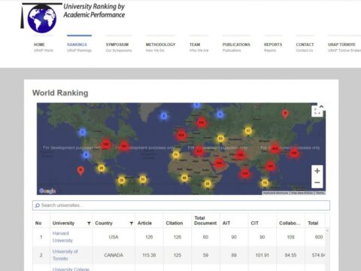Sort by the Collabo... column header
This screenshot has height=271, width=361.
[x=290, y=223]
